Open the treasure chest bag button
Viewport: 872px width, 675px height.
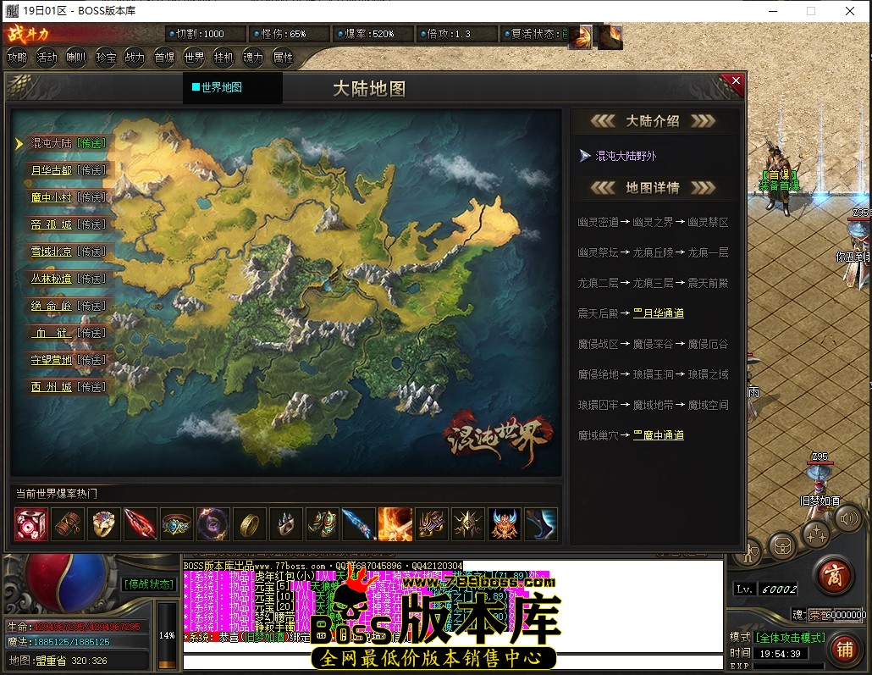[x=782, y=547]
